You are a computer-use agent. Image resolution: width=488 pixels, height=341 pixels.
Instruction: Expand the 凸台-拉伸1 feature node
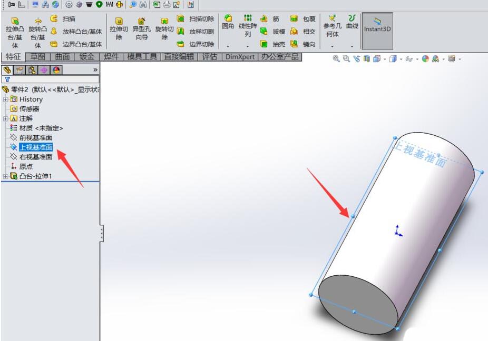pos(5,177)
